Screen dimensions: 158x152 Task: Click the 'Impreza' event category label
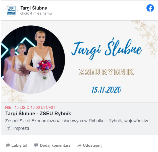pos(21,128)
